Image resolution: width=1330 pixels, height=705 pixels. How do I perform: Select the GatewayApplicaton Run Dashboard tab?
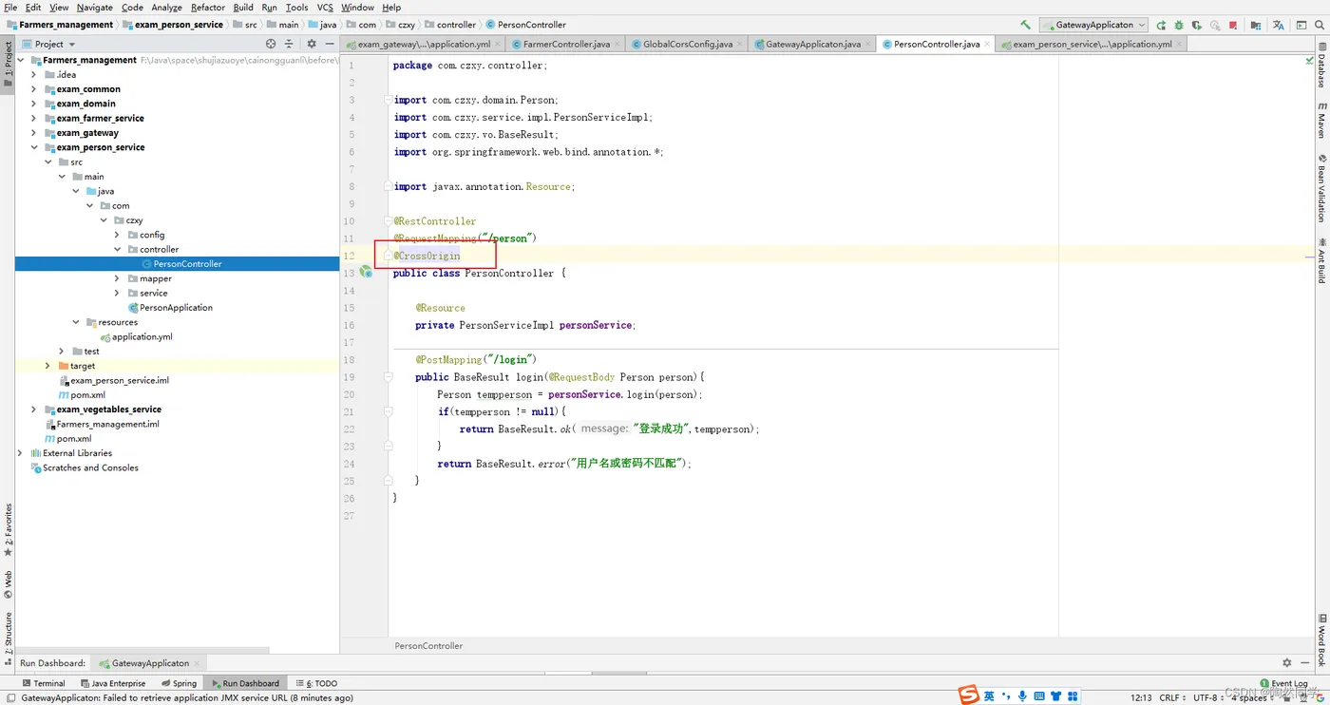(150, 663)
